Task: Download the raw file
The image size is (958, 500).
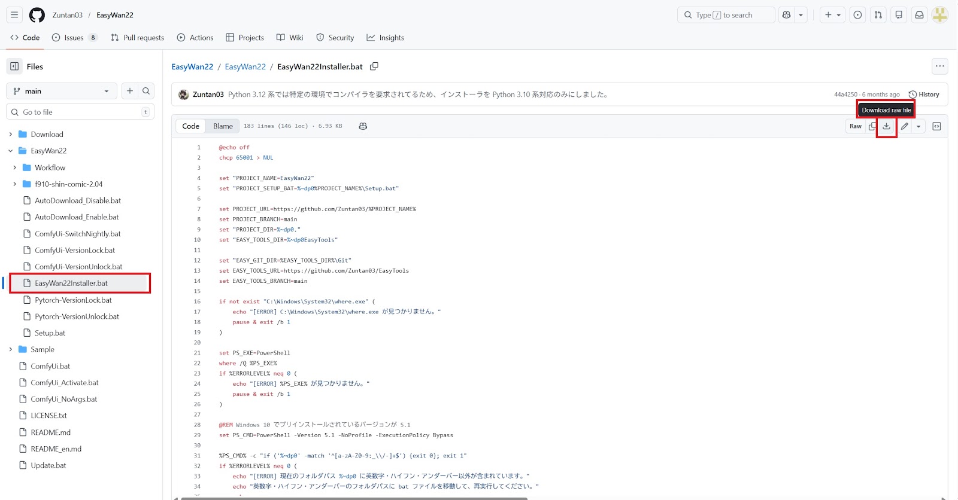Action: pyautogui.click(x=886, y=126)
